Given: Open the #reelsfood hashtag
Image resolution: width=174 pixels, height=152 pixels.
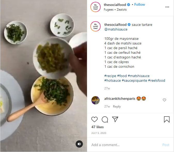Looking at the screenshot, I should click(156, 81).
